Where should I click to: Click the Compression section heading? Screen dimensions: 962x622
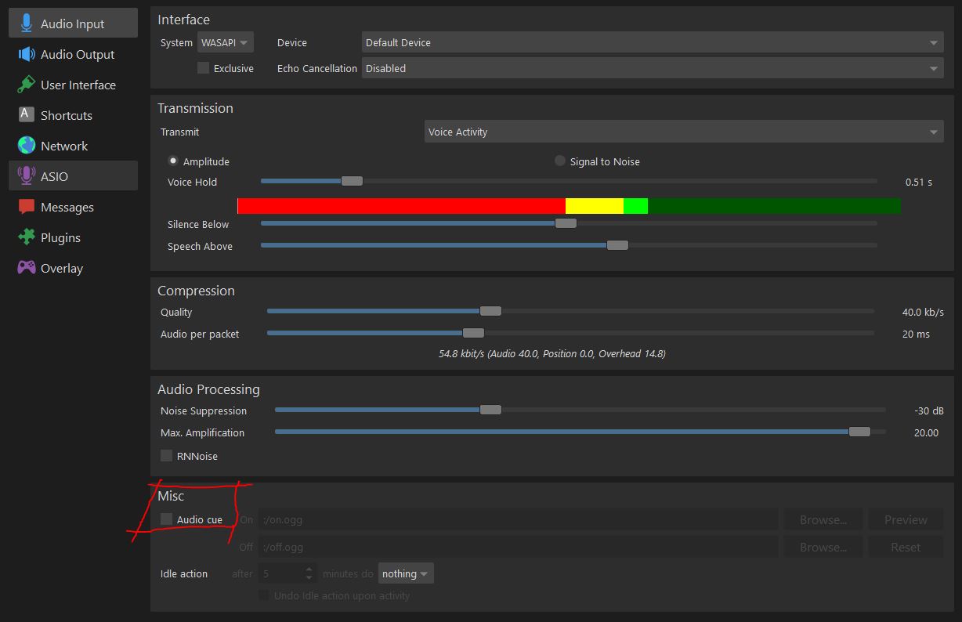(196, 291)
